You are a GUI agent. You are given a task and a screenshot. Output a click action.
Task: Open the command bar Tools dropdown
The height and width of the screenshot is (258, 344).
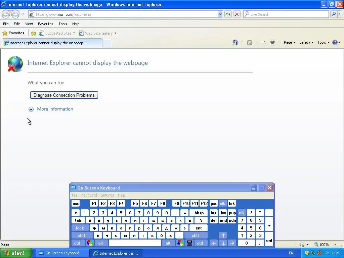[x=323, y=42]
